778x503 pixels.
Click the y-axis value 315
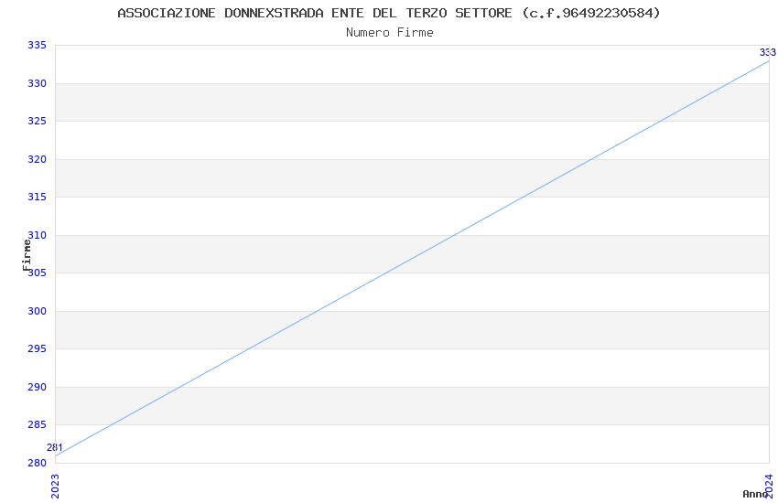[x=37, y=198]
